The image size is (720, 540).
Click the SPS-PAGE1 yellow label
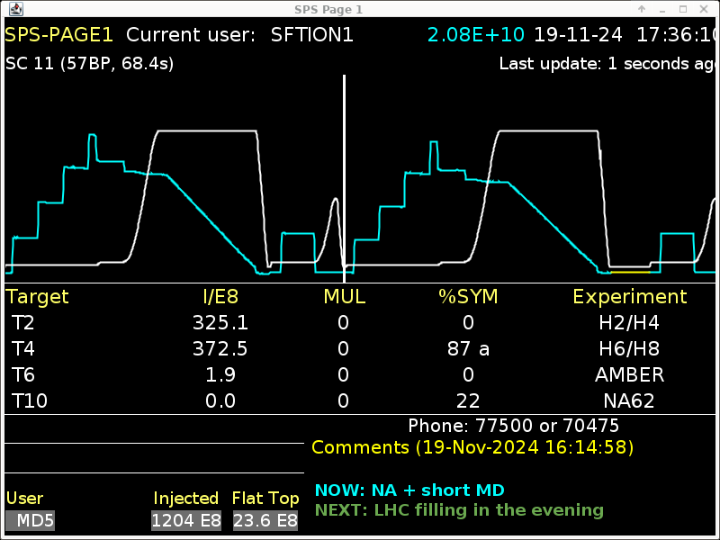pos(59,35)
